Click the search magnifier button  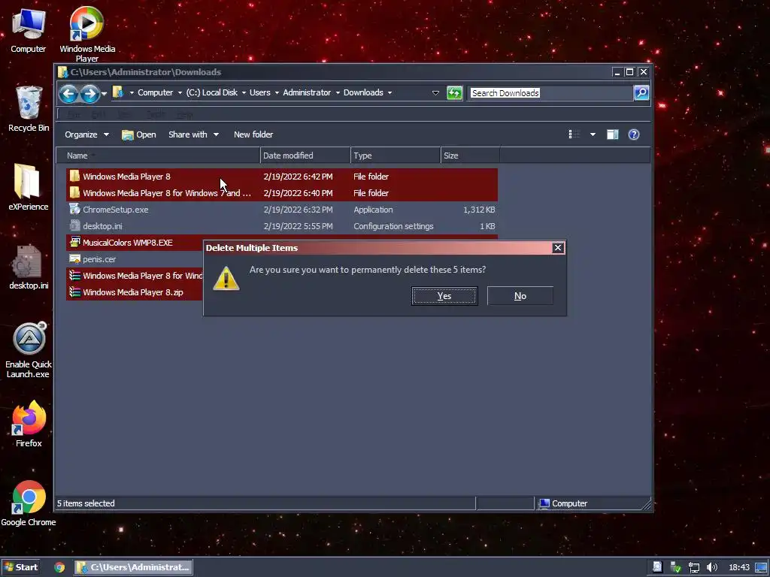point(641,92)
